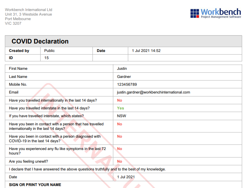Click the timestamp "1 Jul 2021 14:52"
The image size is (247, 188).
(x=146, y=51)
